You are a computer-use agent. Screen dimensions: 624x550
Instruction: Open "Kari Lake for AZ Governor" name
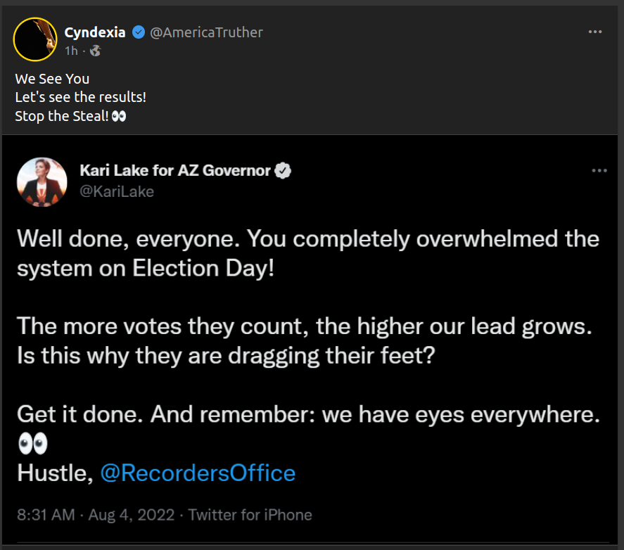175,170
